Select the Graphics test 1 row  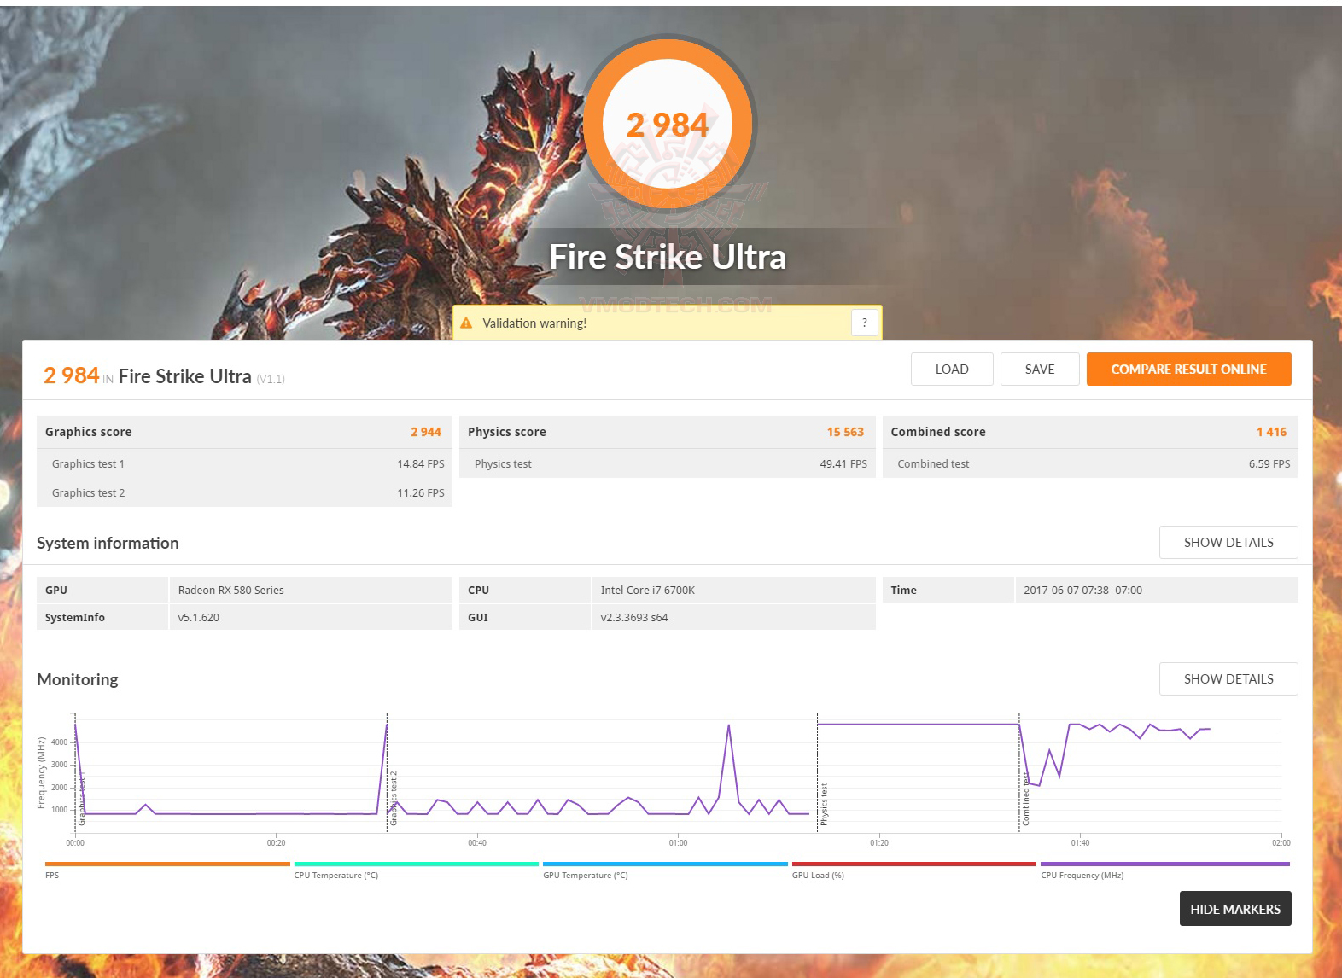click(x=244, y=463)
